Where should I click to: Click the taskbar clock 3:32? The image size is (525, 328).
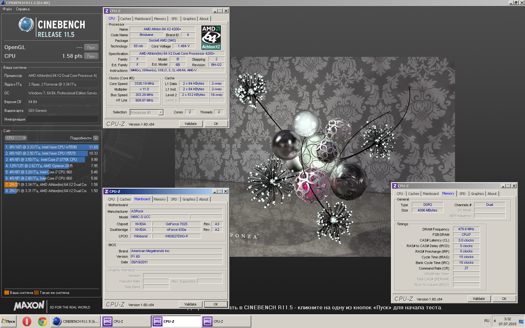(x=507, y=319)
